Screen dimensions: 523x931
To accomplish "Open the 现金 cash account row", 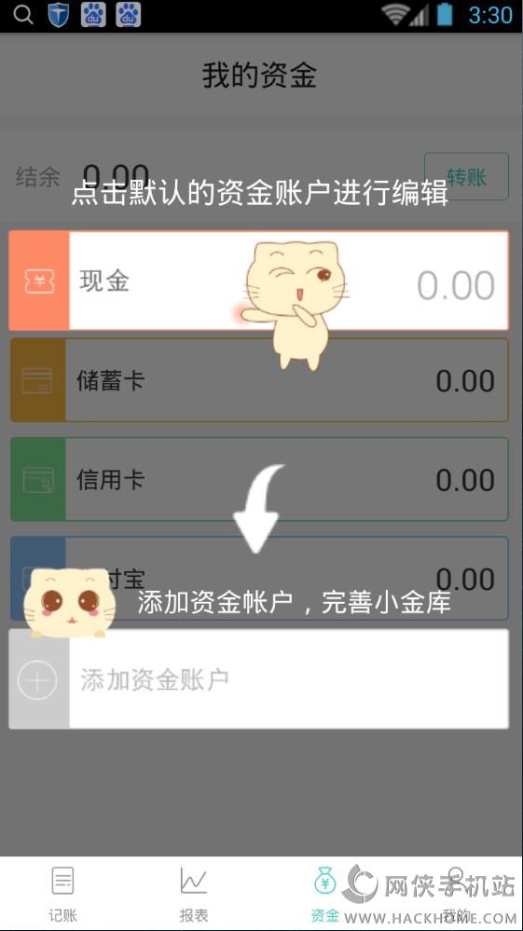I will (259, 281).
